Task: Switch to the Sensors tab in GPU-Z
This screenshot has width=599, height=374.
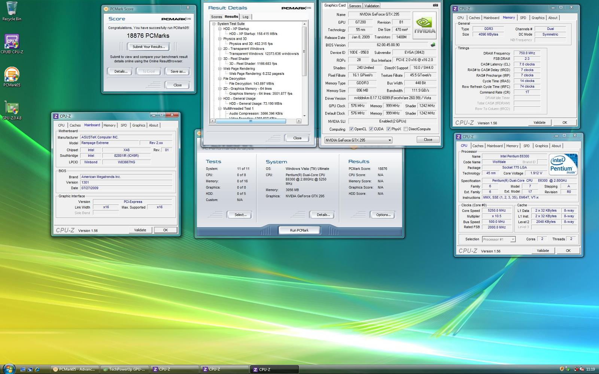Action: 355,6
